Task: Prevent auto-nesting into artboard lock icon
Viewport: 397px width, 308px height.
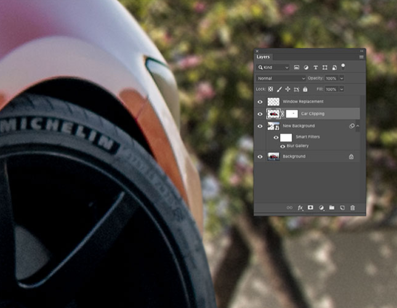Action: [297, 89]
